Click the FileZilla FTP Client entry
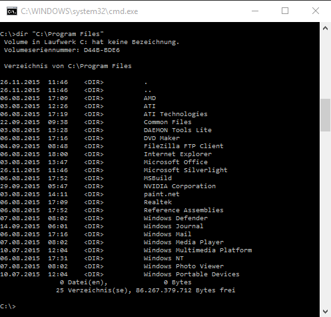This screenshot has width=331, height=317. pyautogui.click(x=183, y=146)
